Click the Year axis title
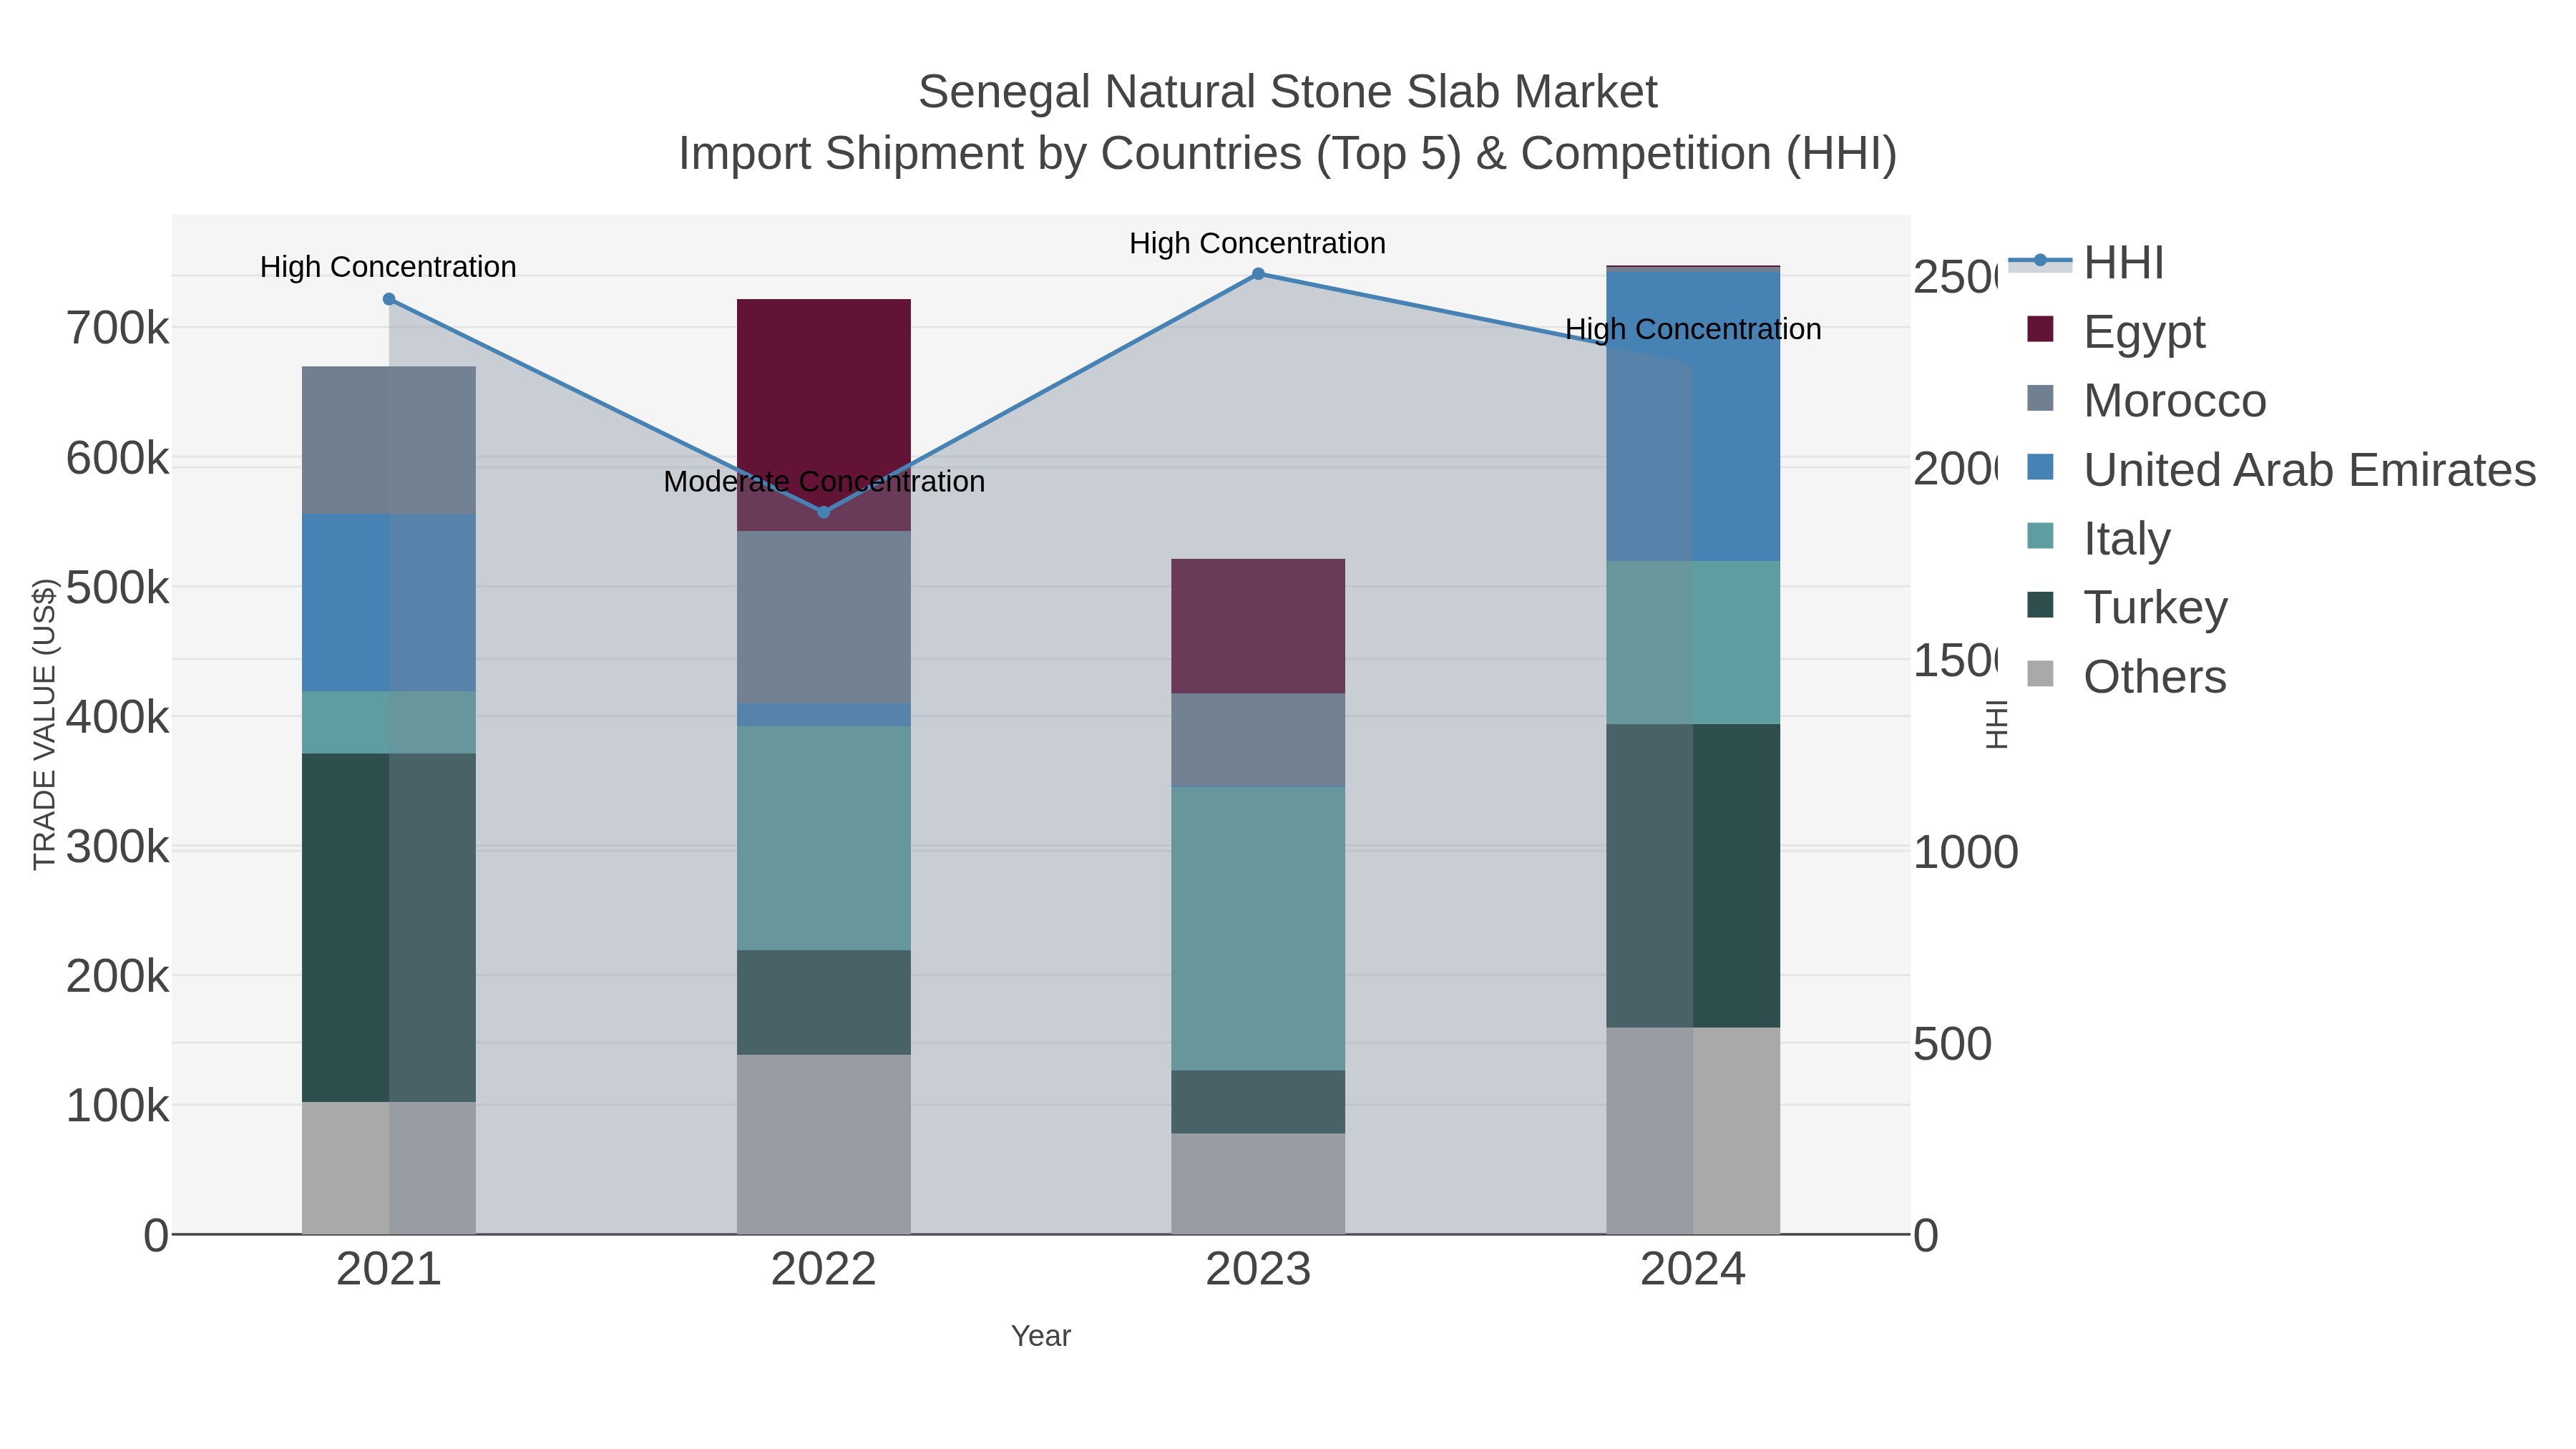2576x1449 pixels. 1041,1336
